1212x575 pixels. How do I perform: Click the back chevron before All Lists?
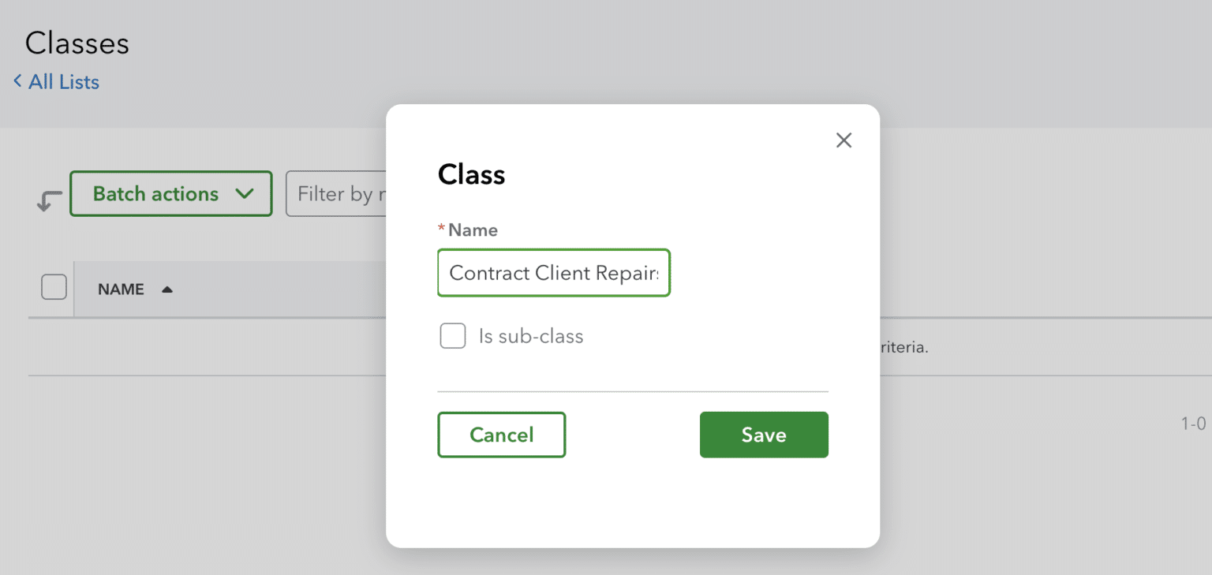[x=17, y=81]
